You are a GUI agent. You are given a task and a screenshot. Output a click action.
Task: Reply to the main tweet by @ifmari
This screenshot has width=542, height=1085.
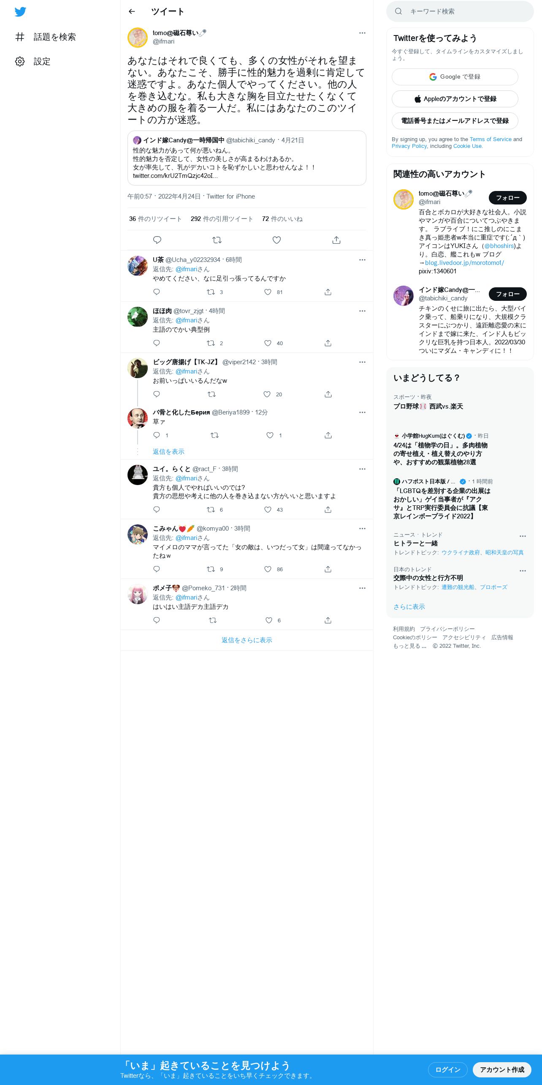(x=157, y=240)
